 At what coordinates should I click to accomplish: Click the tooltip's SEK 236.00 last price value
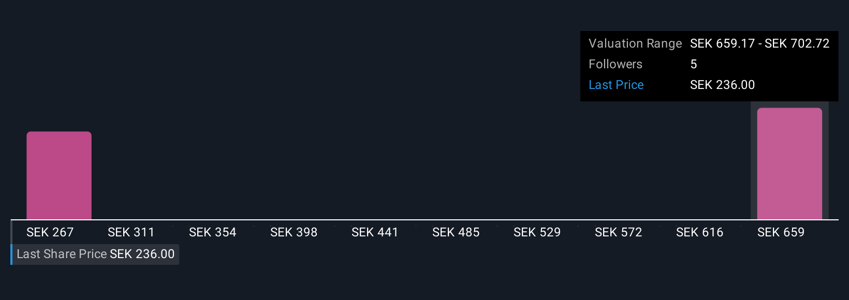click(722, 85)
